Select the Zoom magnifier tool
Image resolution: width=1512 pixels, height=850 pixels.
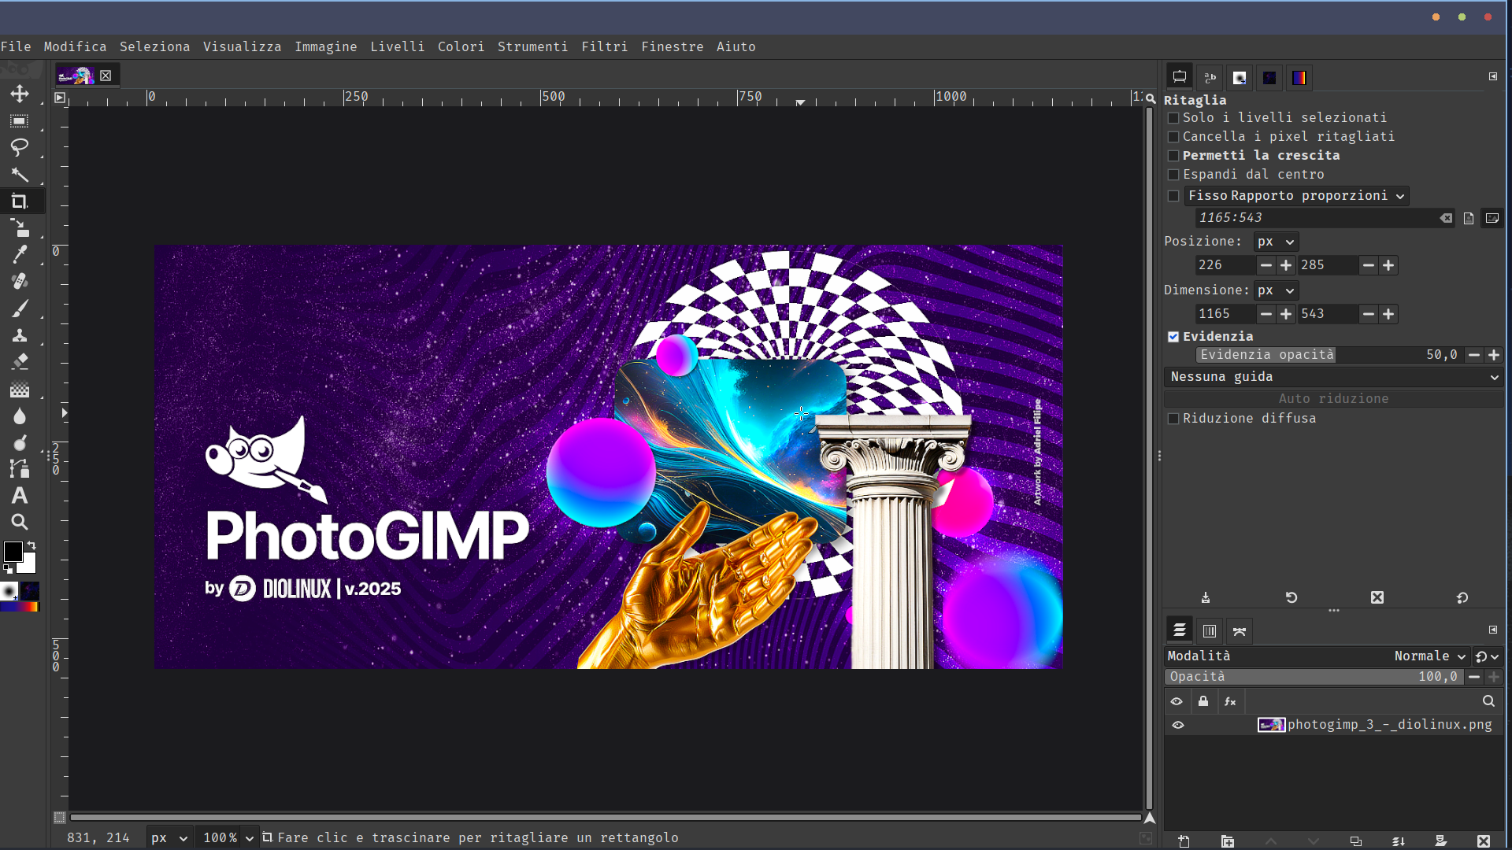pos(20,522)
